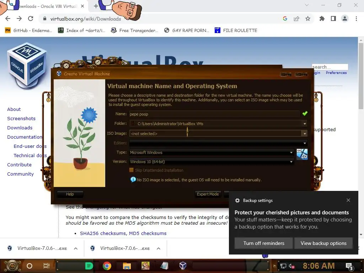Viewport: 364px width, 273px height.
Task: Open the Chrome tab search chevron
Action: (307, 5)
